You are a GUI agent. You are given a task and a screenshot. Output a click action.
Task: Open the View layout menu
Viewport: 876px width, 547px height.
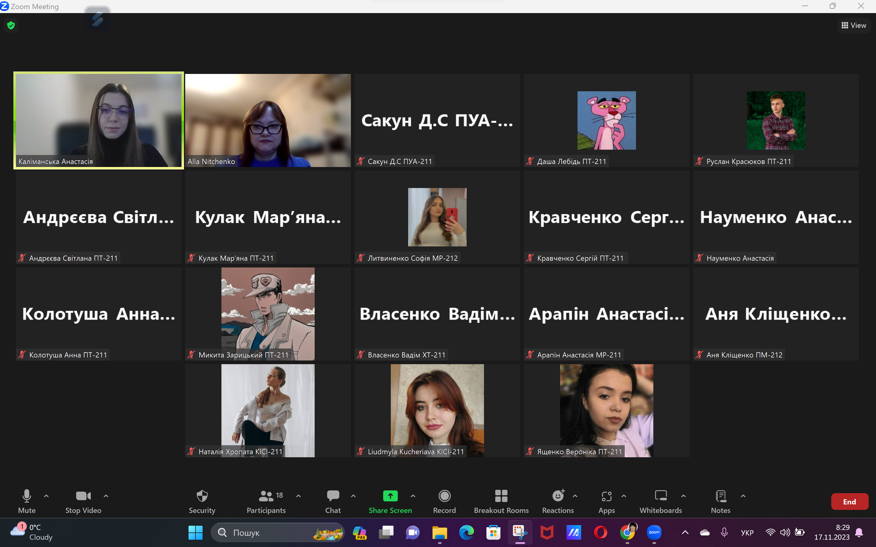click(x=854, y=25)
